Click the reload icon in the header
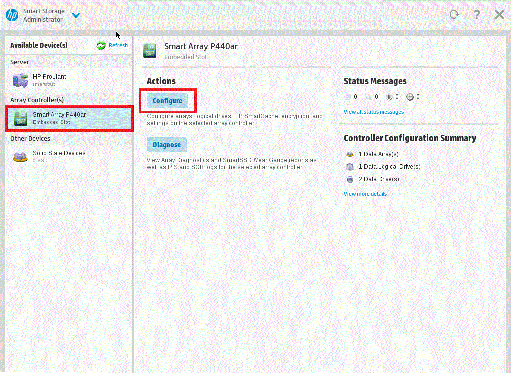Screen dimensions: 511x373 [454, 14]
